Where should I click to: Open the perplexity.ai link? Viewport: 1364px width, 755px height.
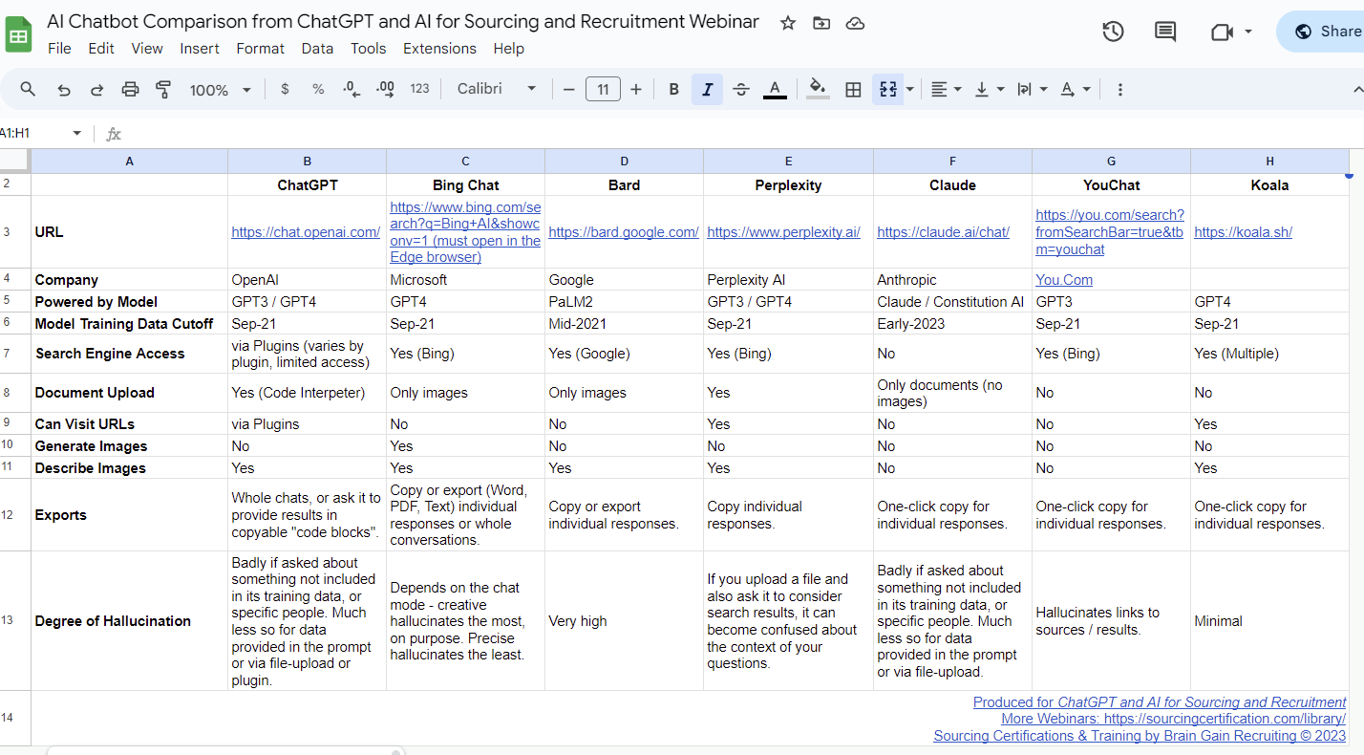pos(784,232)
